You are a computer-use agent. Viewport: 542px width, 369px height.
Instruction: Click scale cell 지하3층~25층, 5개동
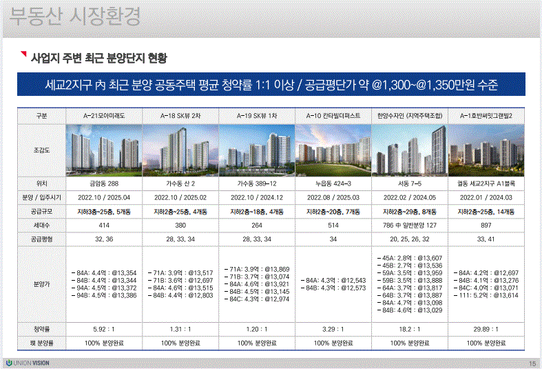(104, 212)
